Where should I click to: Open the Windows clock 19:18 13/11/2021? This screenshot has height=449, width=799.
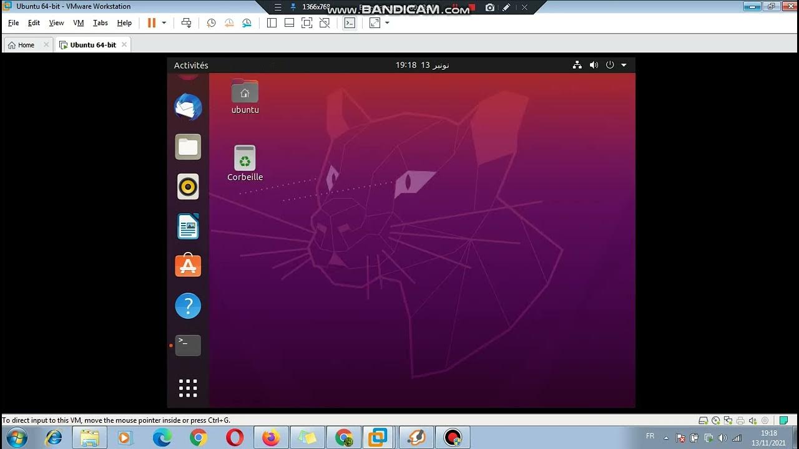point(768,438)
